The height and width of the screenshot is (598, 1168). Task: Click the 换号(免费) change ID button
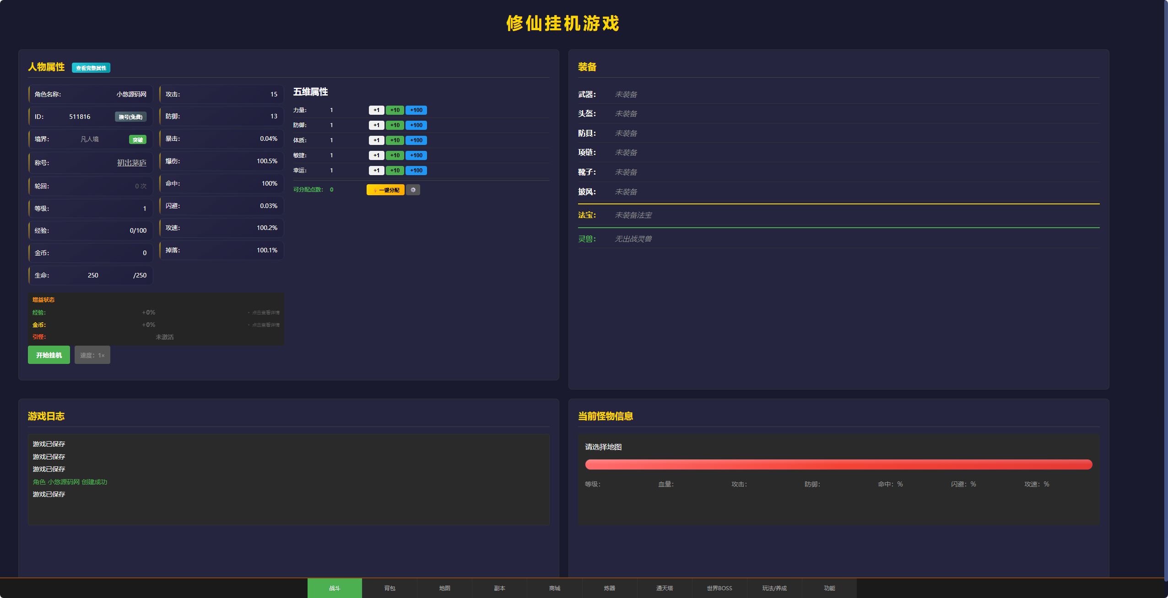130,117
